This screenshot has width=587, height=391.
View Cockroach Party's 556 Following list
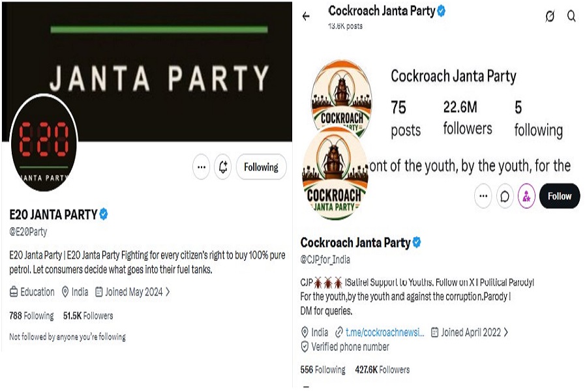(323, 369)
